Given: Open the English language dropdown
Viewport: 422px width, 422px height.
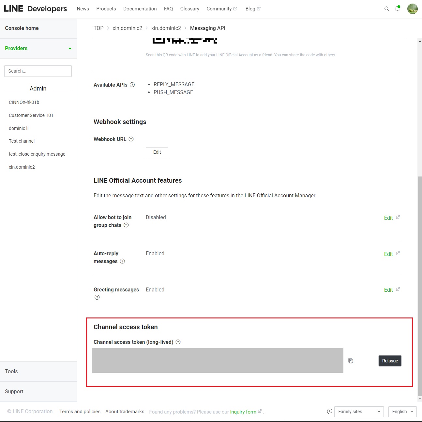Looking at the screenshot, I should coord(403,412).
